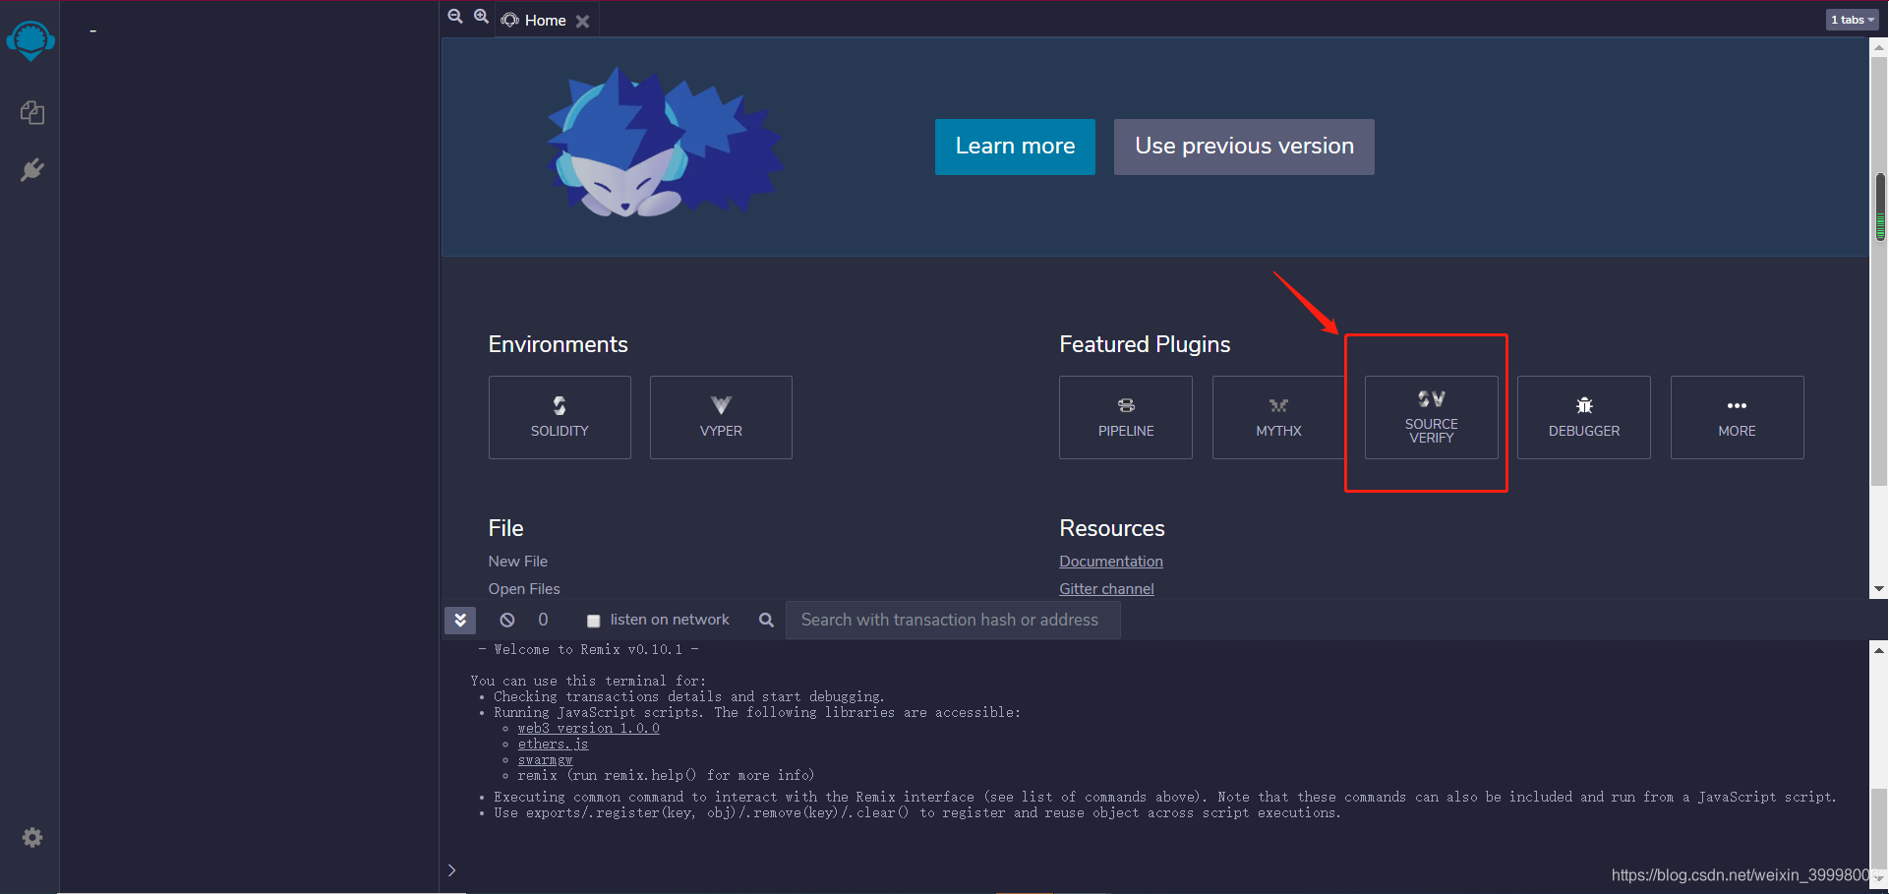Image resolution: width=1889 pixels, height=894 pixels.
Task: Open More featured plugins
Action: coord(1737,417)
